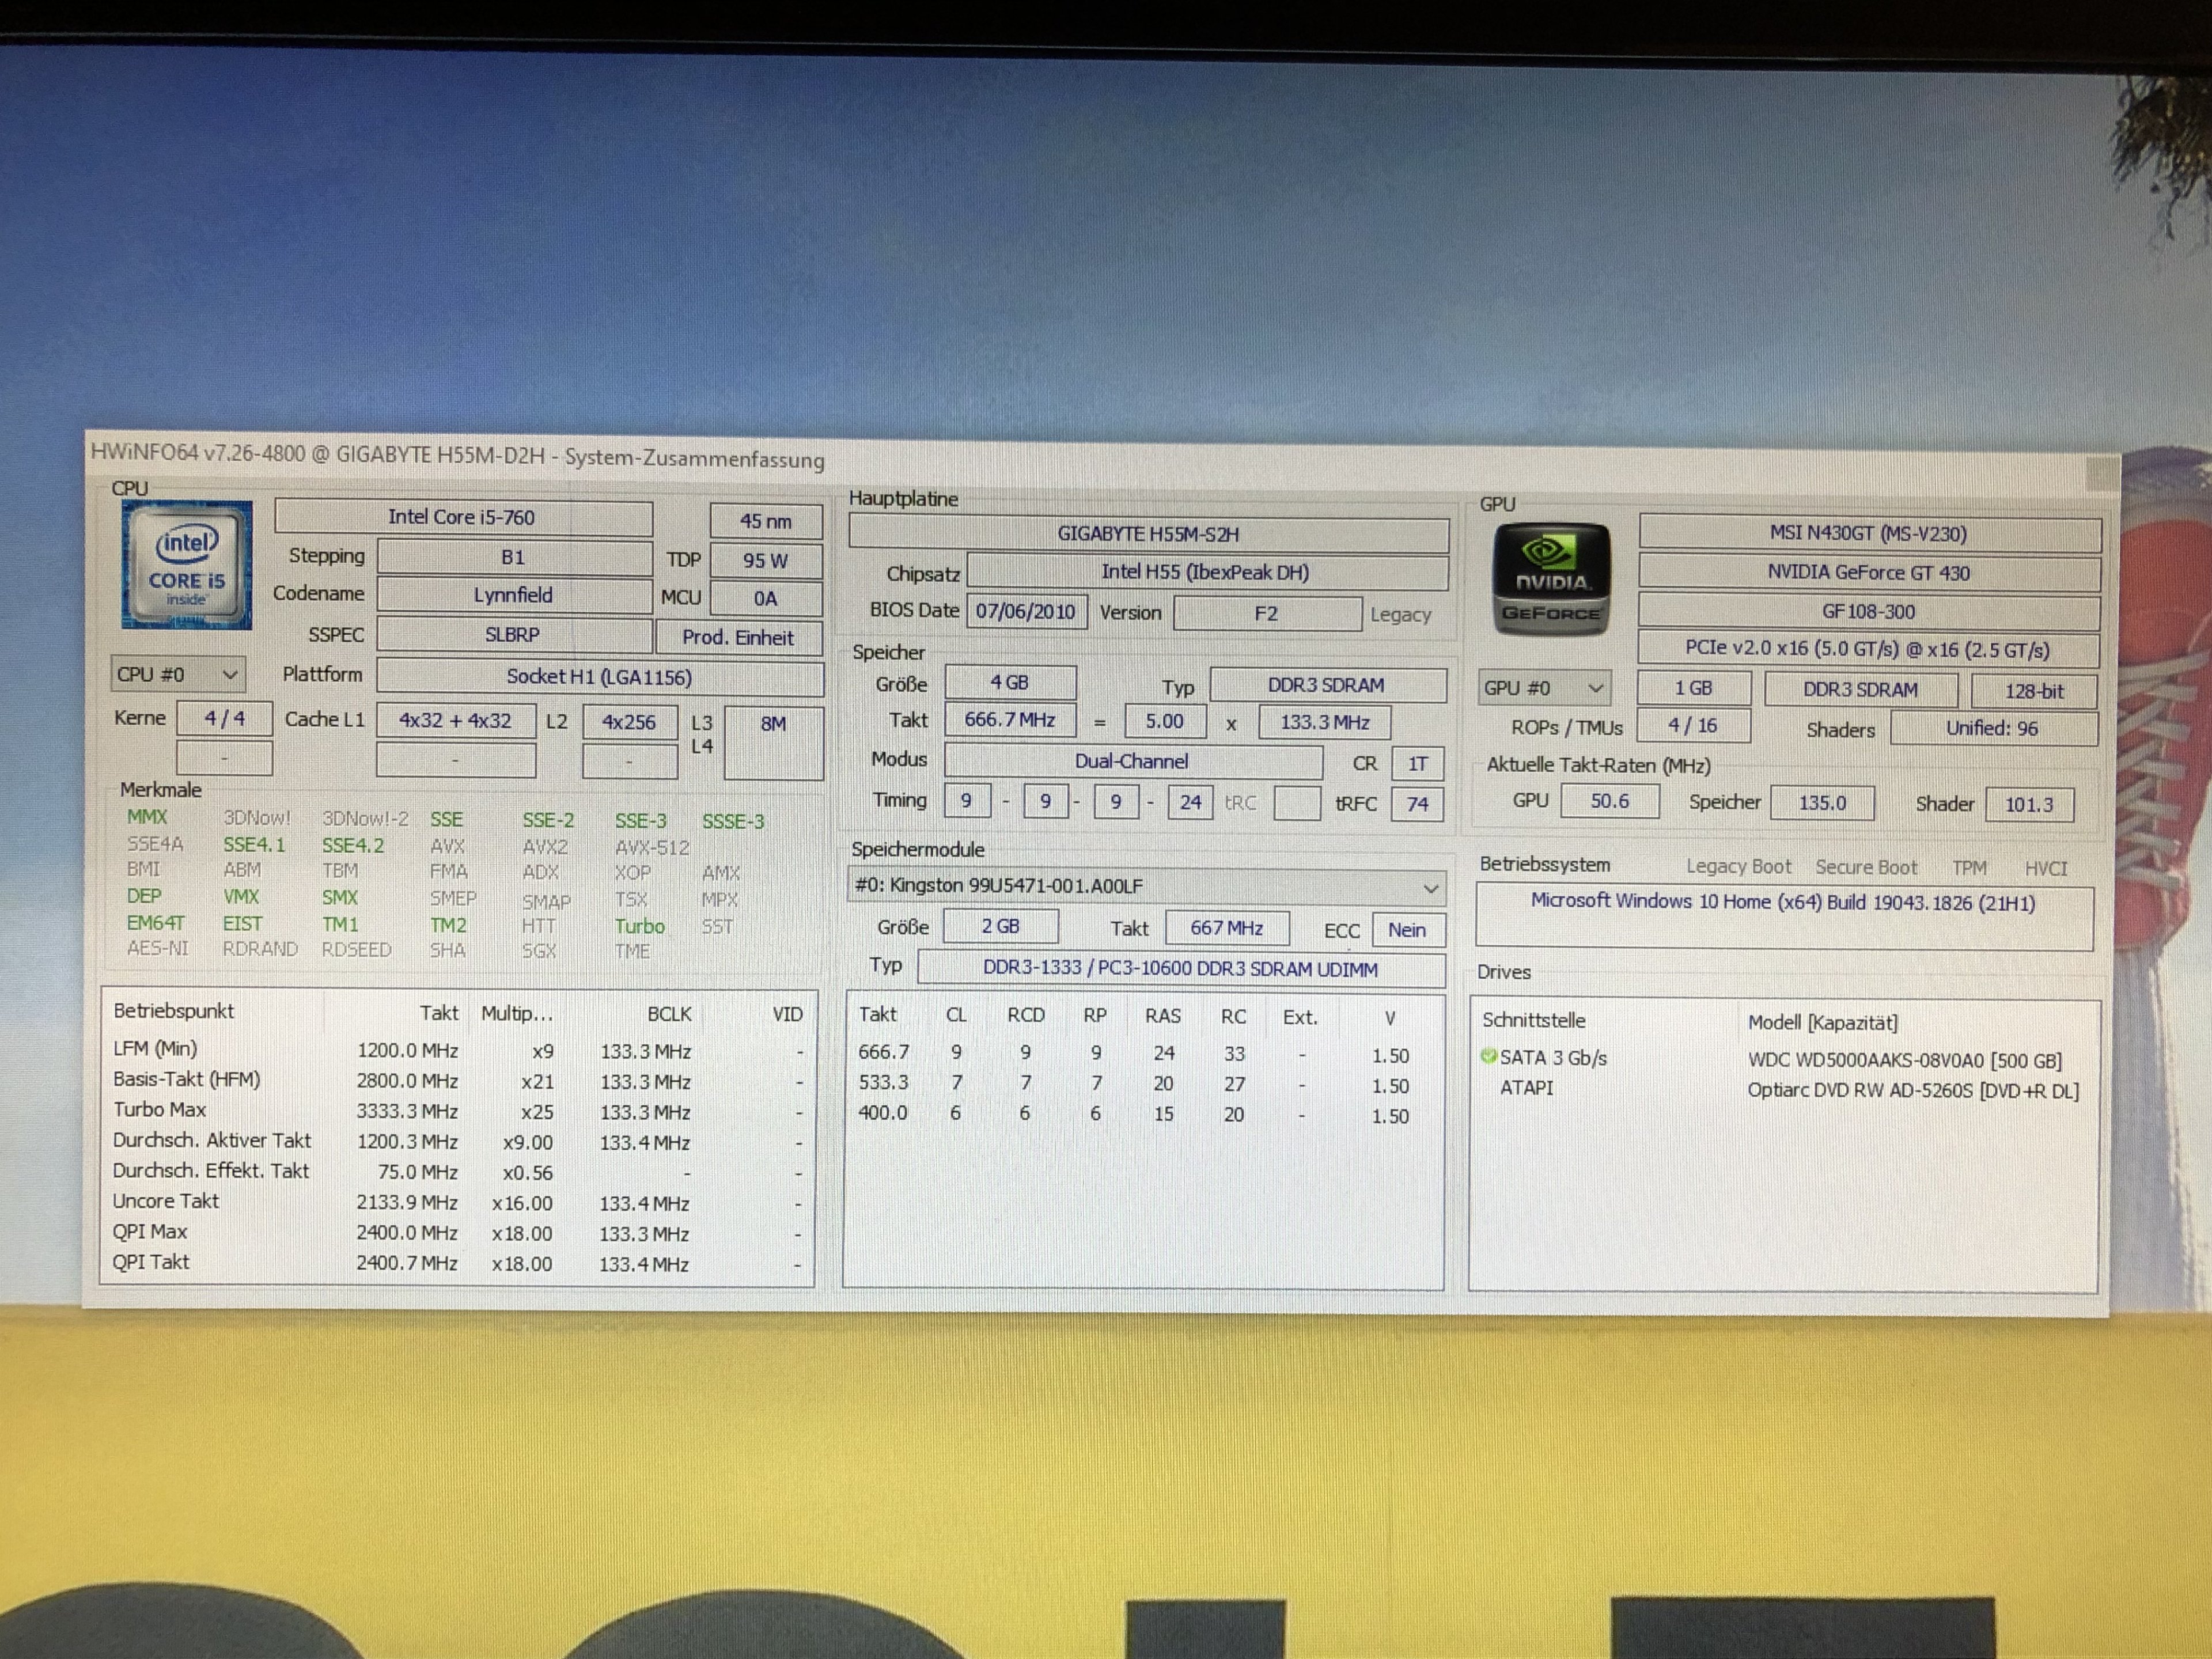Click the NVIDIA GeForce GT 430 field
The image size is (2212, 1659).
[x=1868, y=573]
